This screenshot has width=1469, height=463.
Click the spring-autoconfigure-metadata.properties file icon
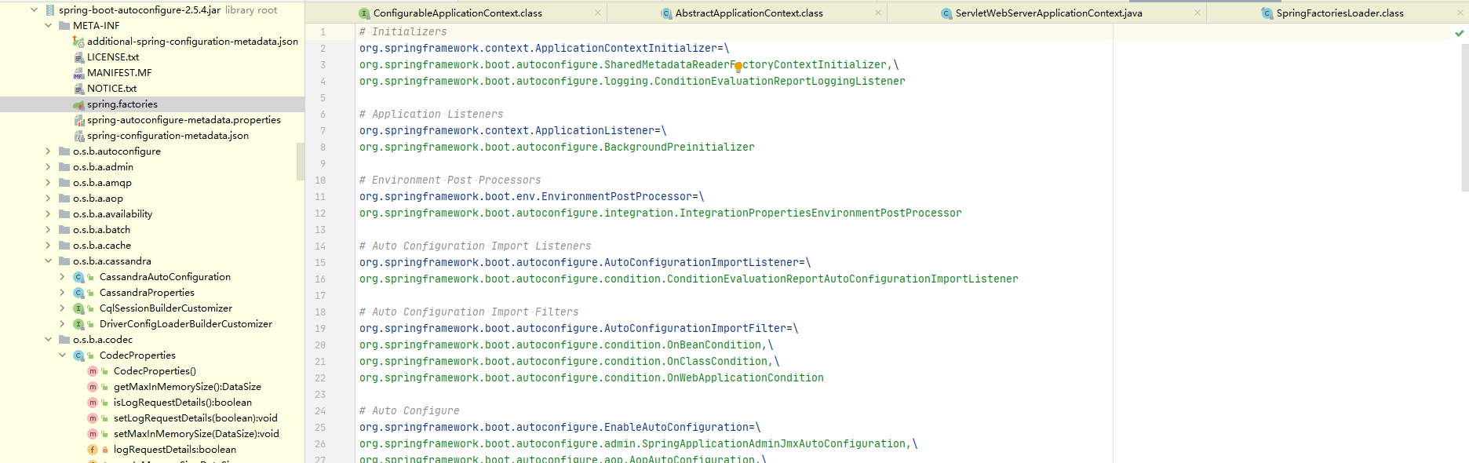tap(78, 120)
